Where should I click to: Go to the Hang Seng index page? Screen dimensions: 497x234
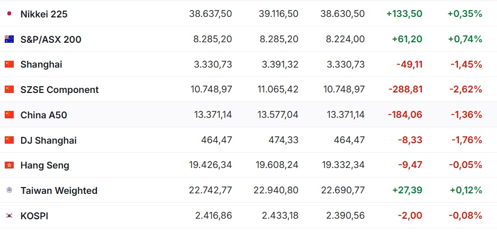(44, 165)
